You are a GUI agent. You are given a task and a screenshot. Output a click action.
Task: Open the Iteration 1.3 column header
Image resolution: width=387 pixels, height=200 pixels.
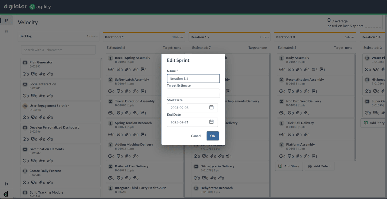[x=315, y=37]
